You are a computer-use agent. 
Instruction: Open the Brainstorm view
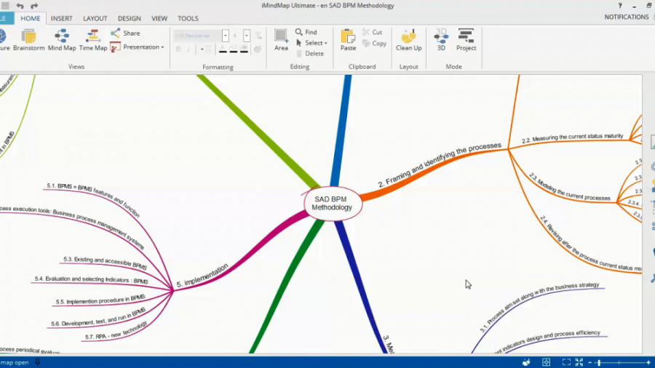click(x=29, y=40)
